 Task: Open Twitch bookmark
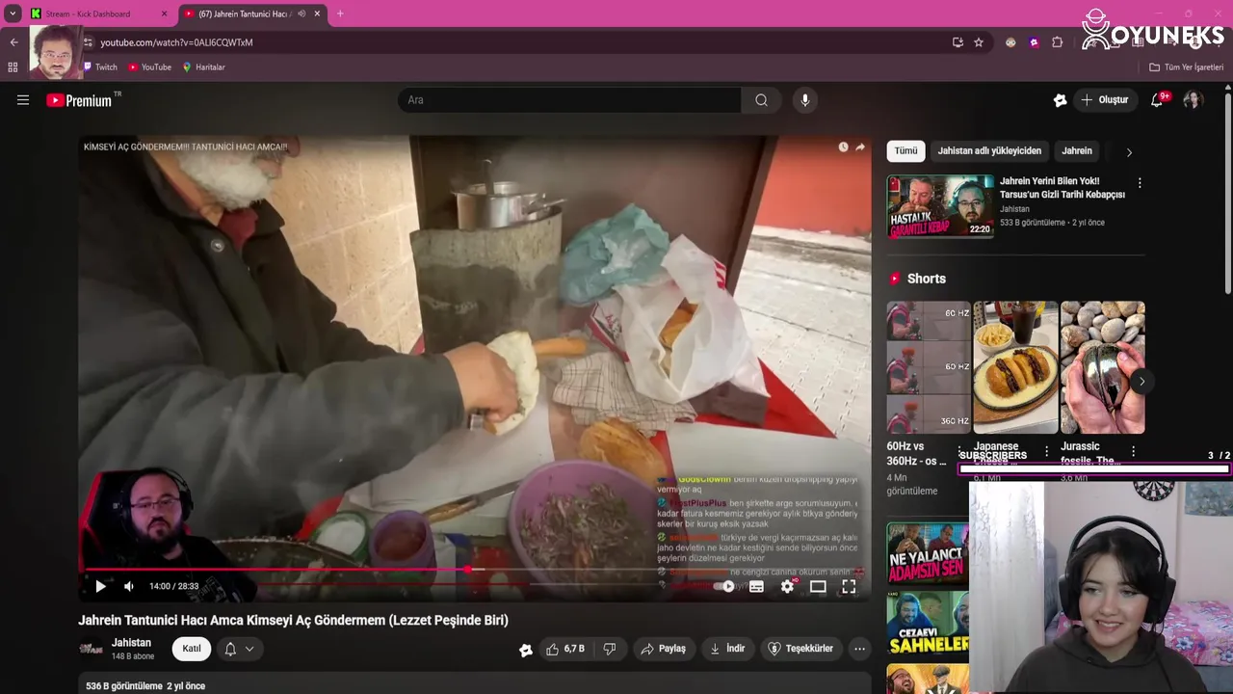pyautogui.click(x=99, y=67)
